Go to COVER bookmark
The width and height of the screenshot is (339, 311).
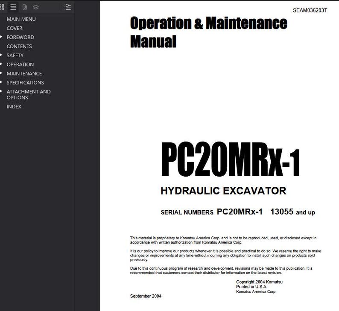click(x=15, y=28)
